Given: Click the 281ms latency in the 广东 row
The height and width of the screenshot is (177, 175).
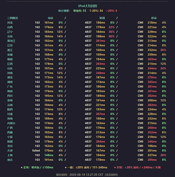Looking at the screenshot, I should (x=152, y=86).
